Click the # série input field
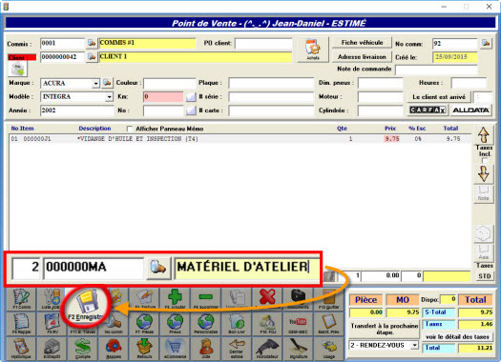Screen dimensions: 501x362 tap(271, 97)
